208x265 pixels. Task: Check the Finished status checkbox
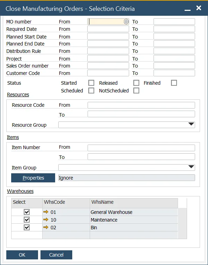[x=174, y=83]
